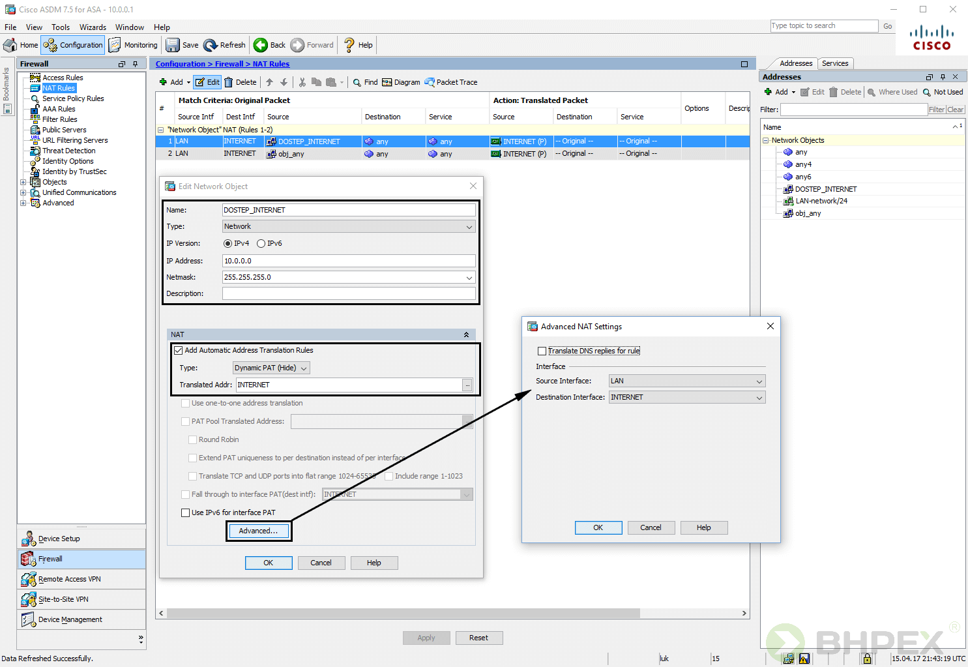Copy the rule using copy icon

click(316, 82)
